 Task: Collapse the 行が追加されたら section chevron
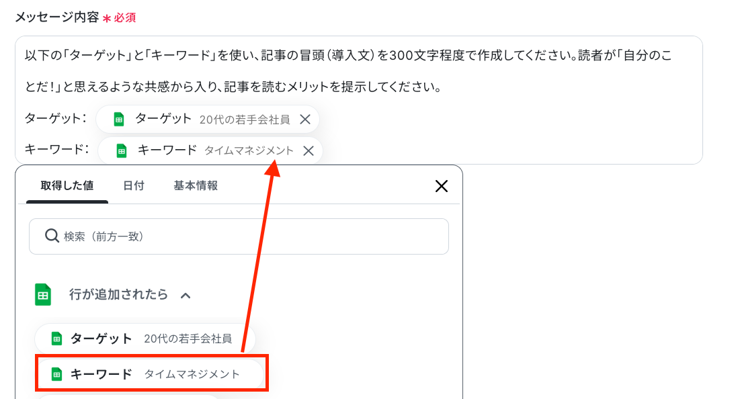click(186, 296)
